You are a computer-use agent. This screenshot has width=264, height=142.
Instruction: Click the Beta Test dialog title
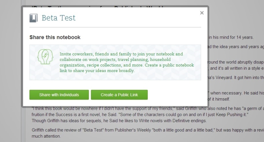58,18
